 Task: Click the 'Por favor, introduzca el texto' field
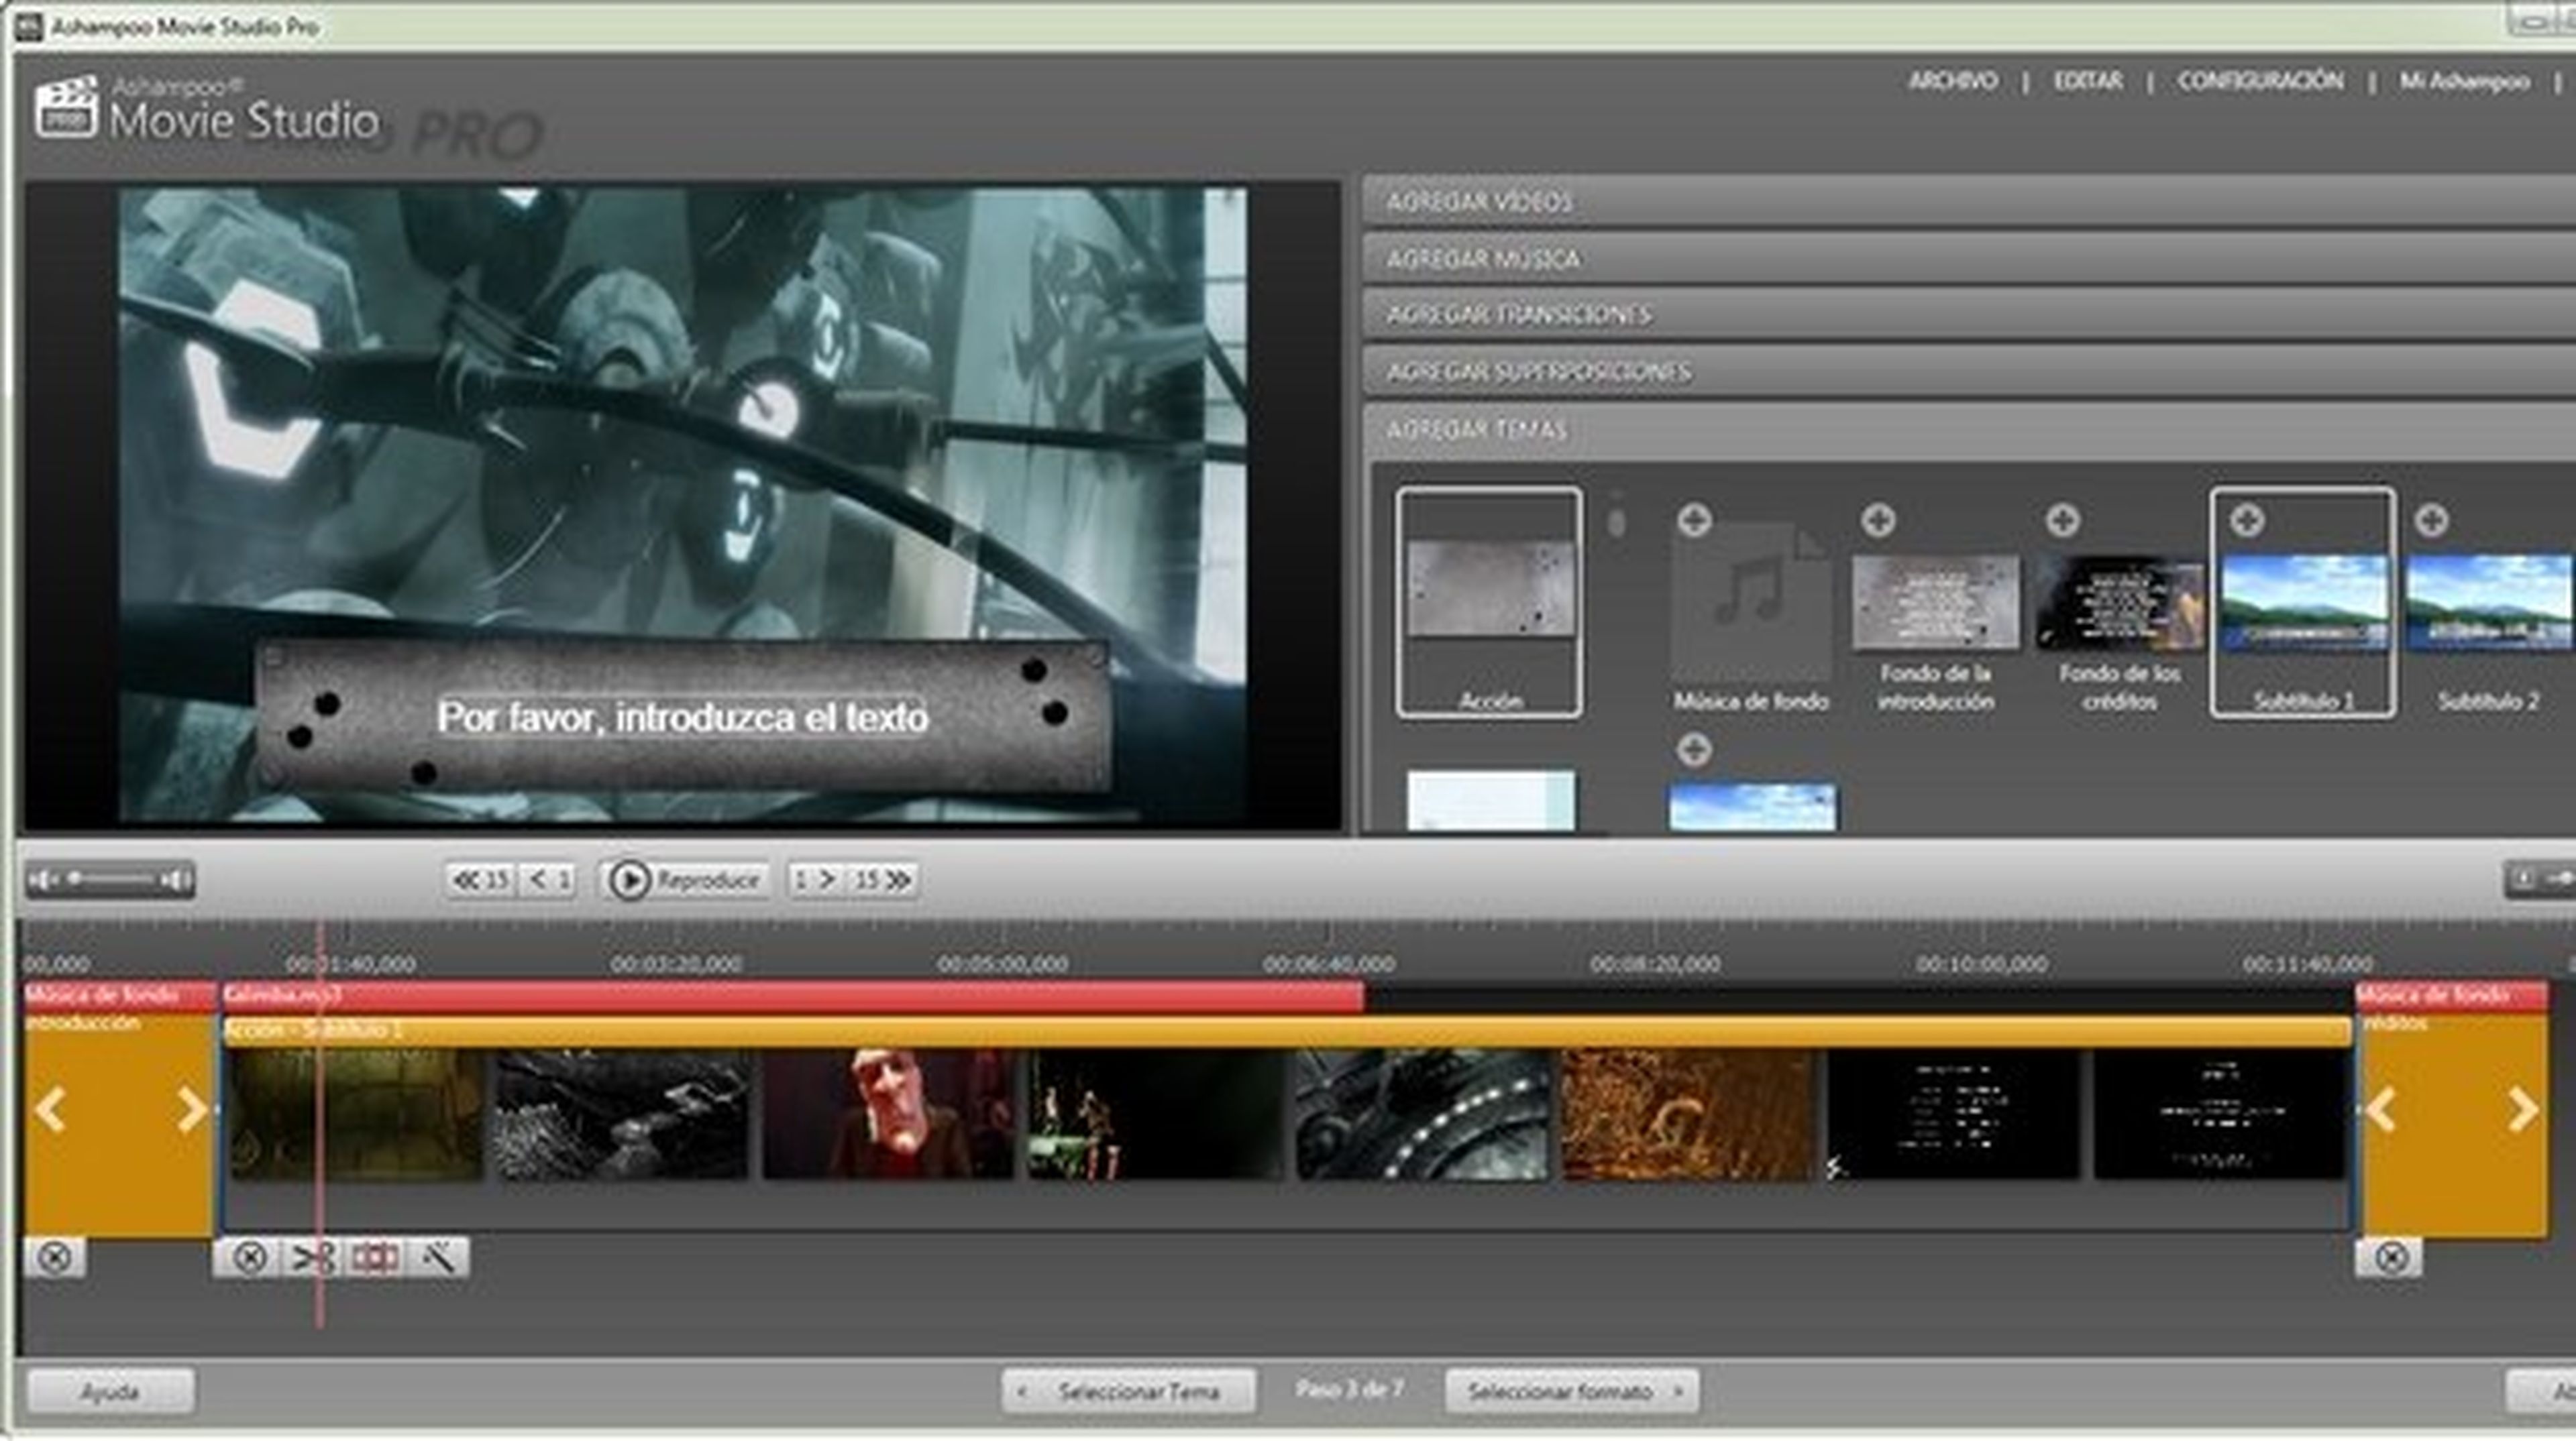point(683,717)
